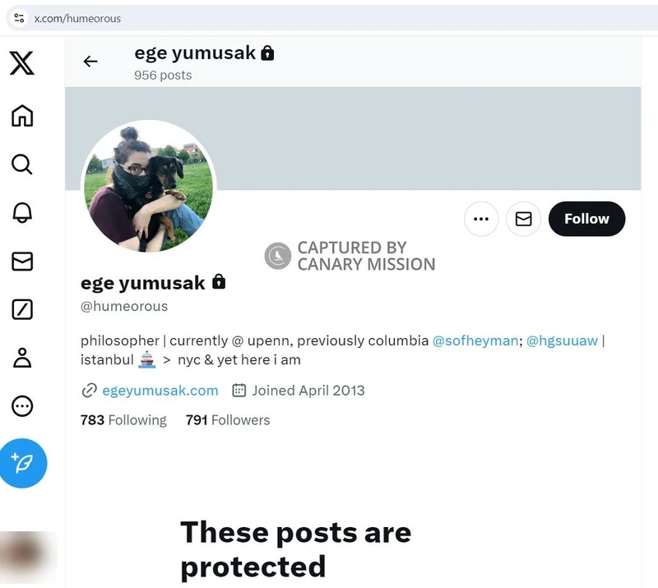Go back using the arrow icon

tap(90, 61)
